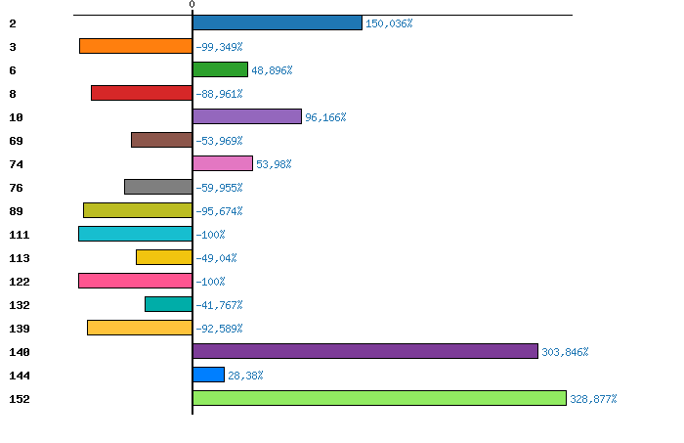Viewport: 684px width, 443px height.
Task: Select the hot pink bar for row 122
Action: [x=135, y=281]
